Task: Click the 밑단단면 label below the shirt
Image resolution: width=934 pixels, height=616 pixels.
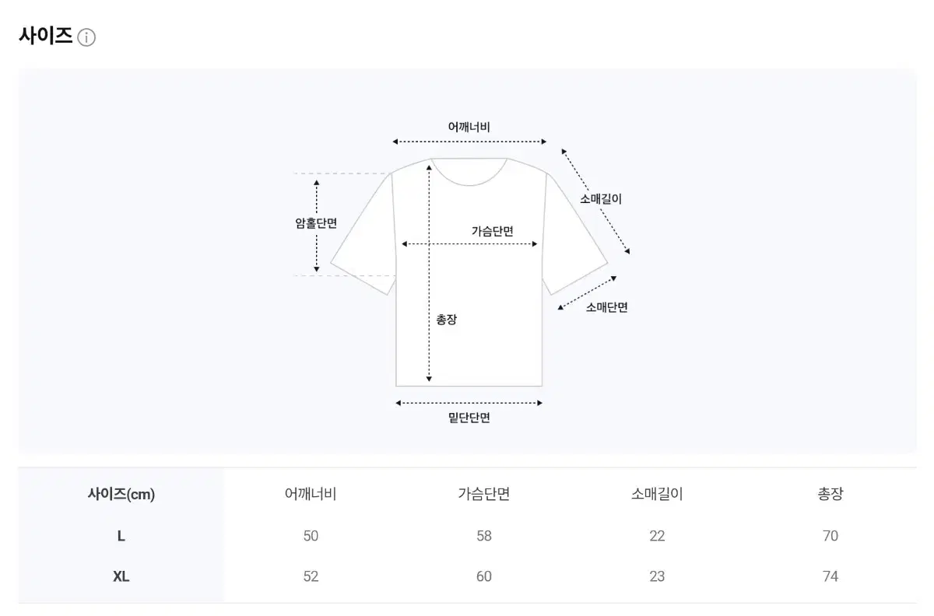Action: click(469, 418)
